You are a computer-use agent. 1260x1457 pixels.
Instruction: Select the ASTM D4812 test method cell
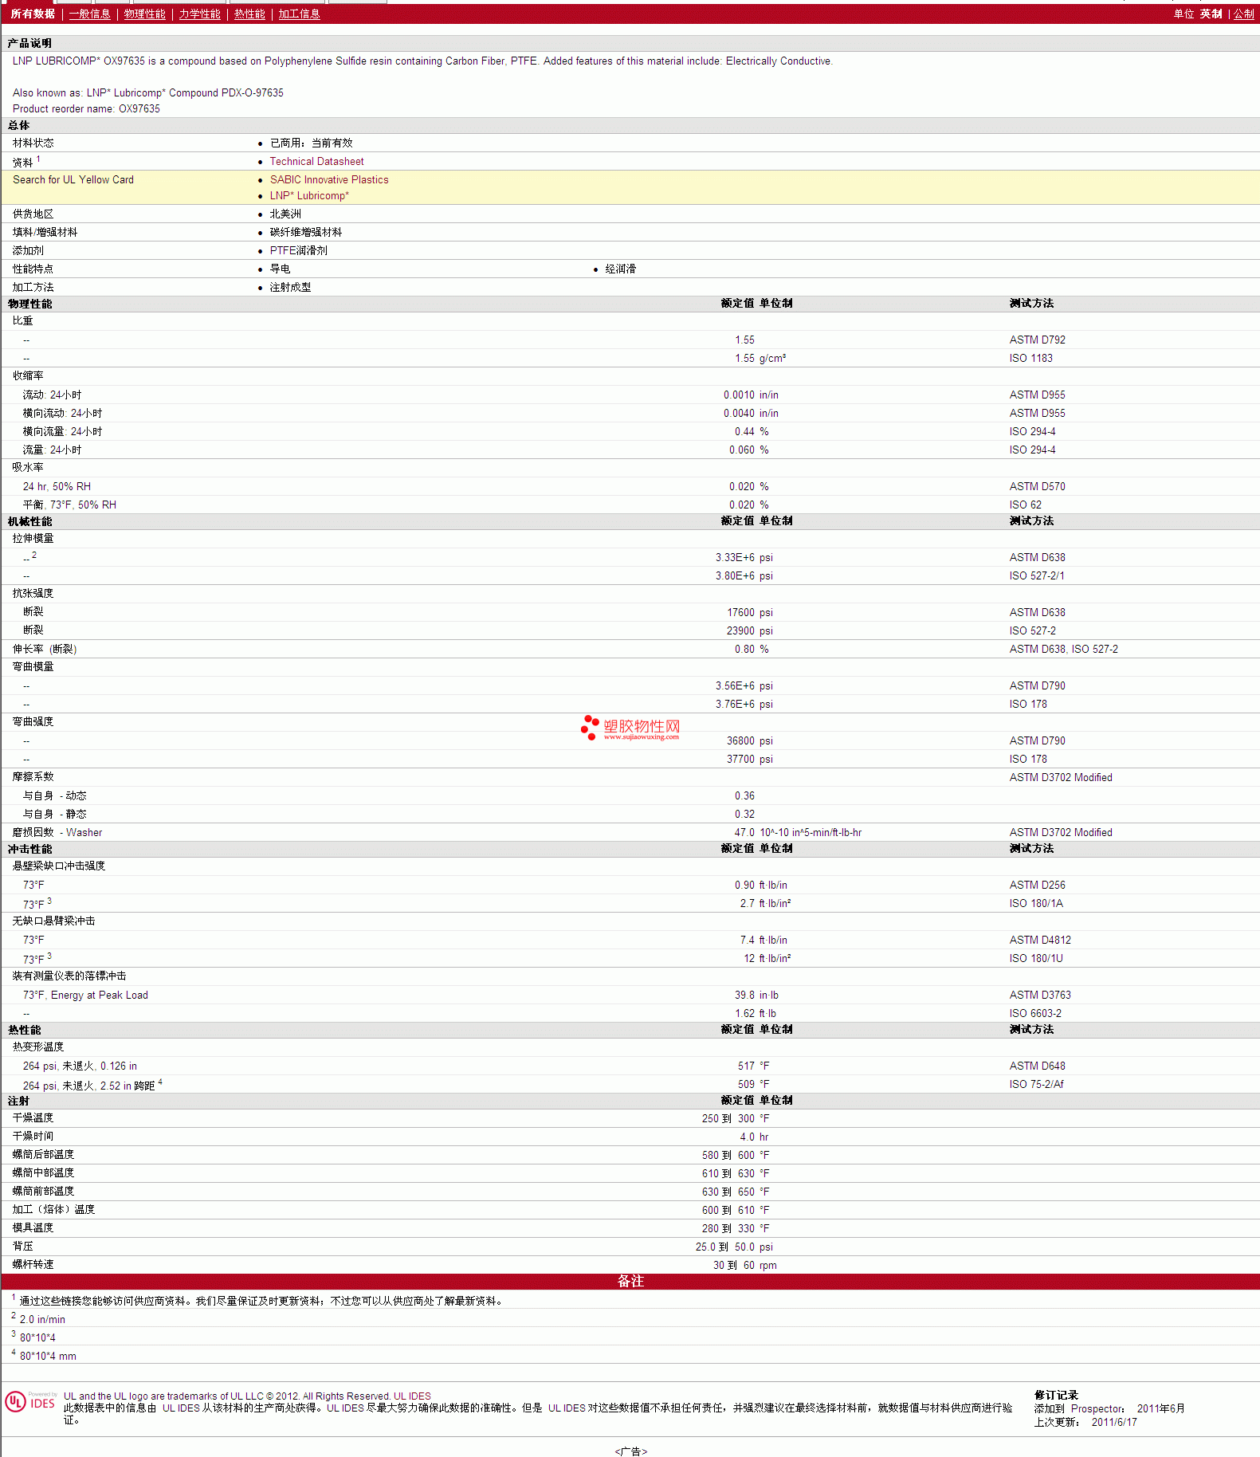1040,940
